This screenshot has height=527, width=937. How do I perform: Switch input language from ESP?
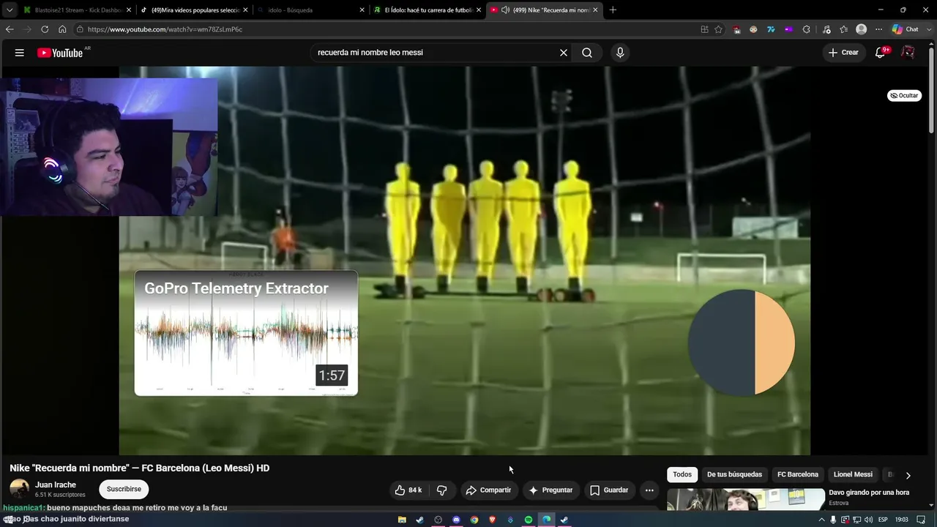tap(883, 520)
